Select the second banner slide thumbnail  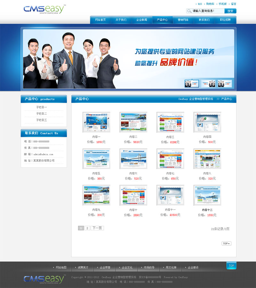208,84
